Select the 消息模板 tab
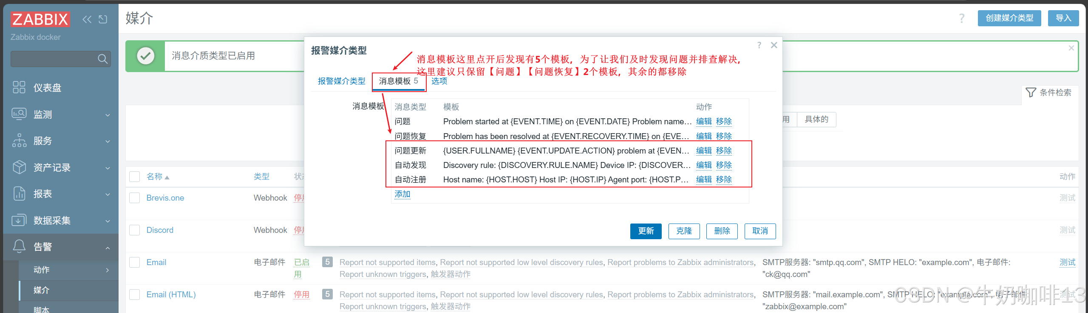Screen dimensions: 1088x313 point(399,81)
